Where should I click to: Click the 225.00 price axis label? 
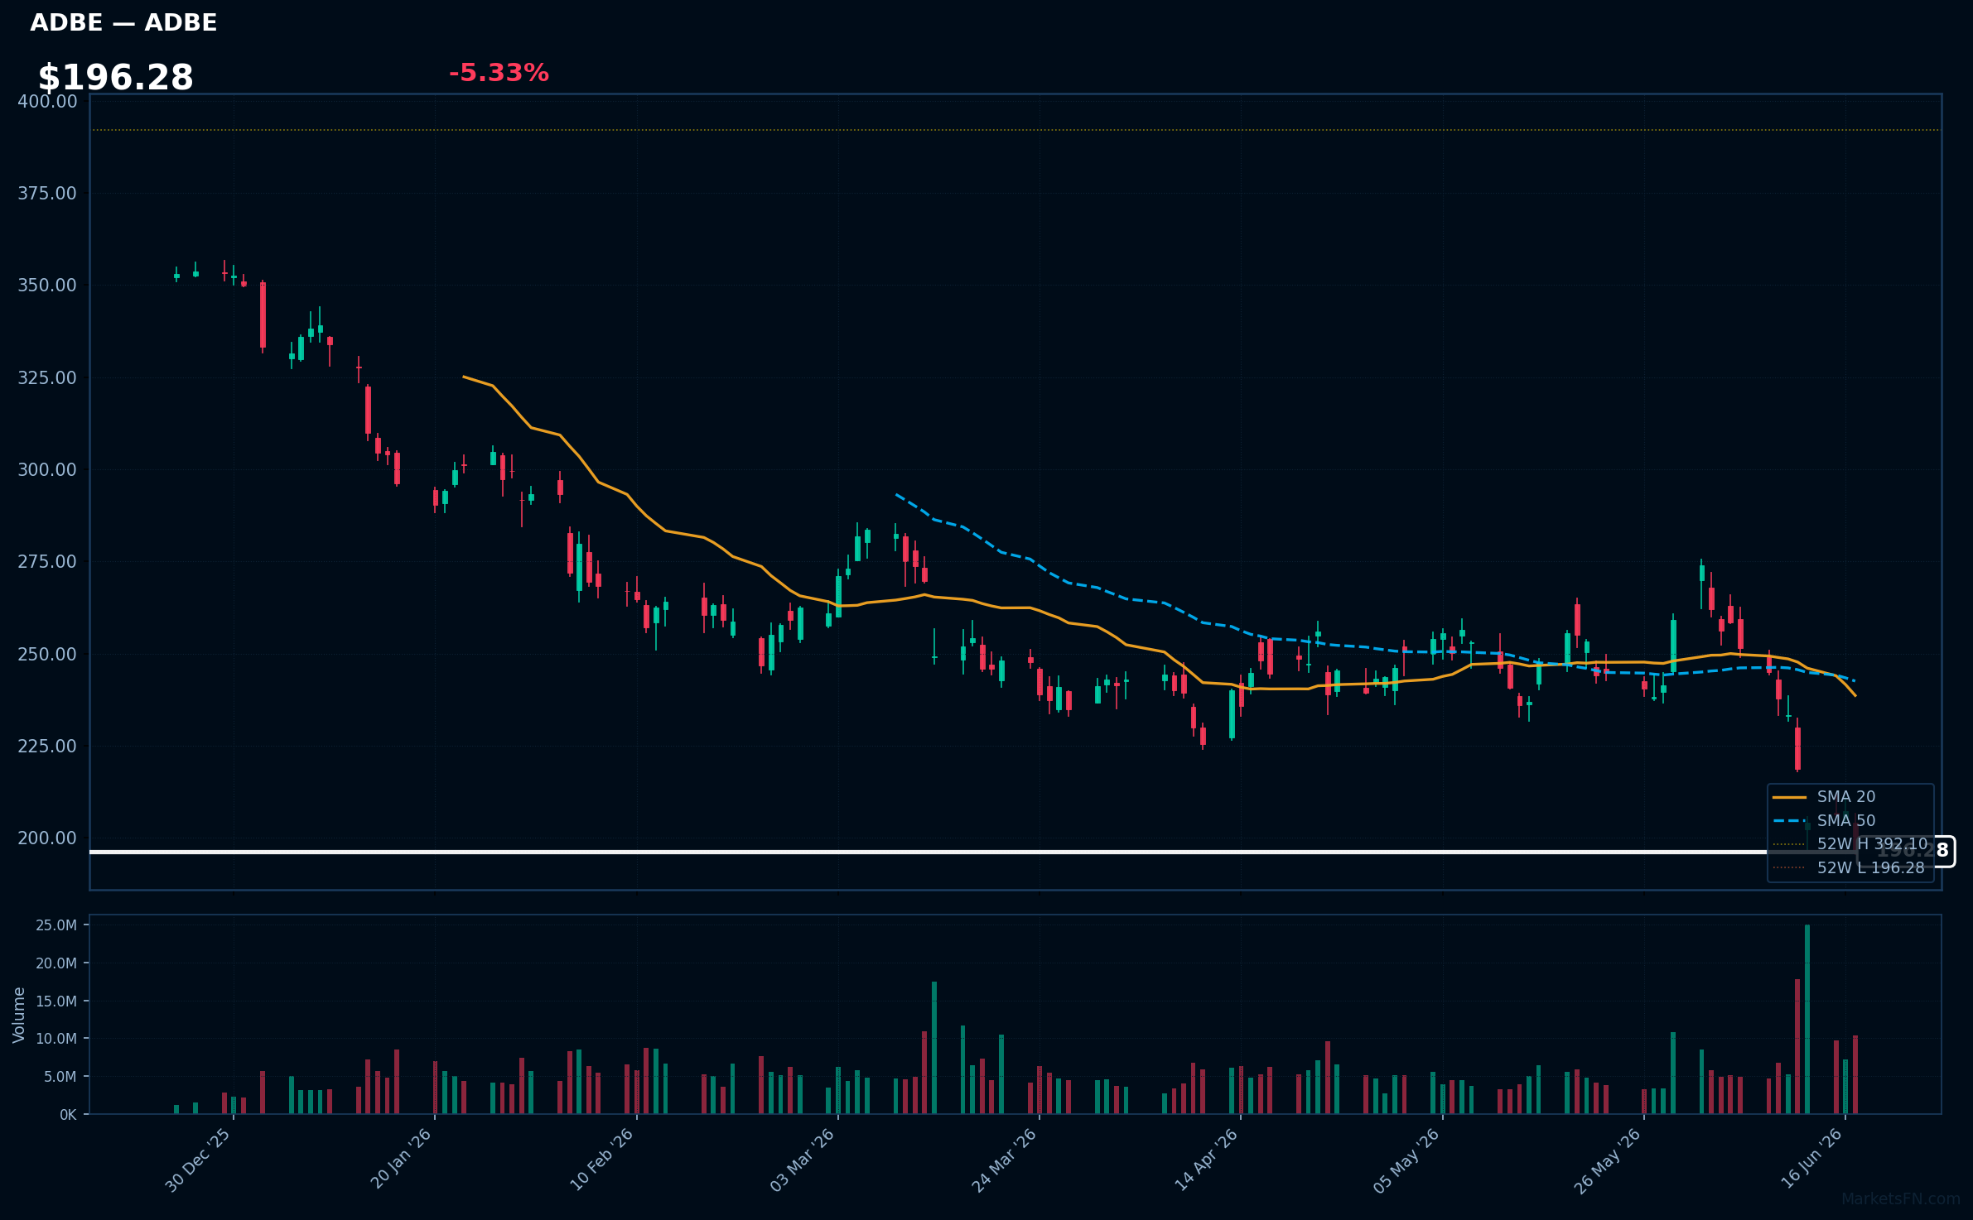tap(47, 746)
